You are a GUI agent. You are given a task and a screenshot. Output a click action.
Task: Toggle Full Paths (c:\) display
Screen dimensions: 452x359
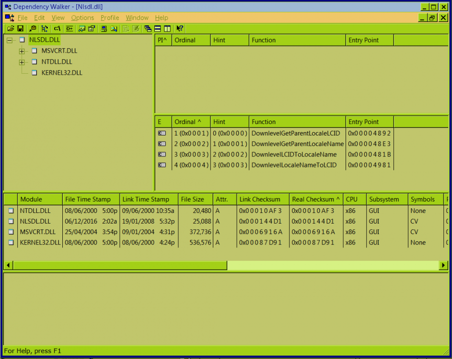tap(57, 29)
